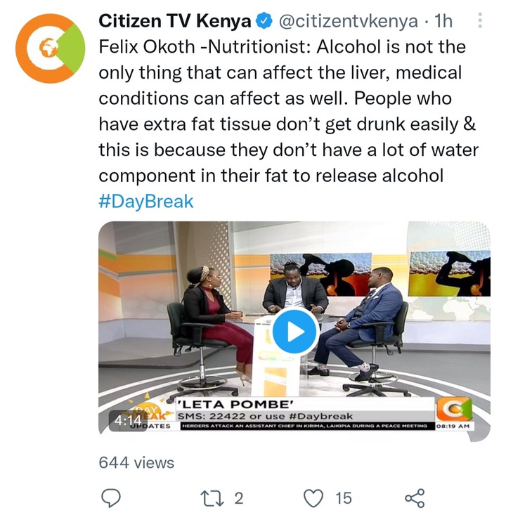Image resolution: width=506 pixels, height=515 pixels.
Task: Open the video thumbnail of studio panel
Action: 294,331
